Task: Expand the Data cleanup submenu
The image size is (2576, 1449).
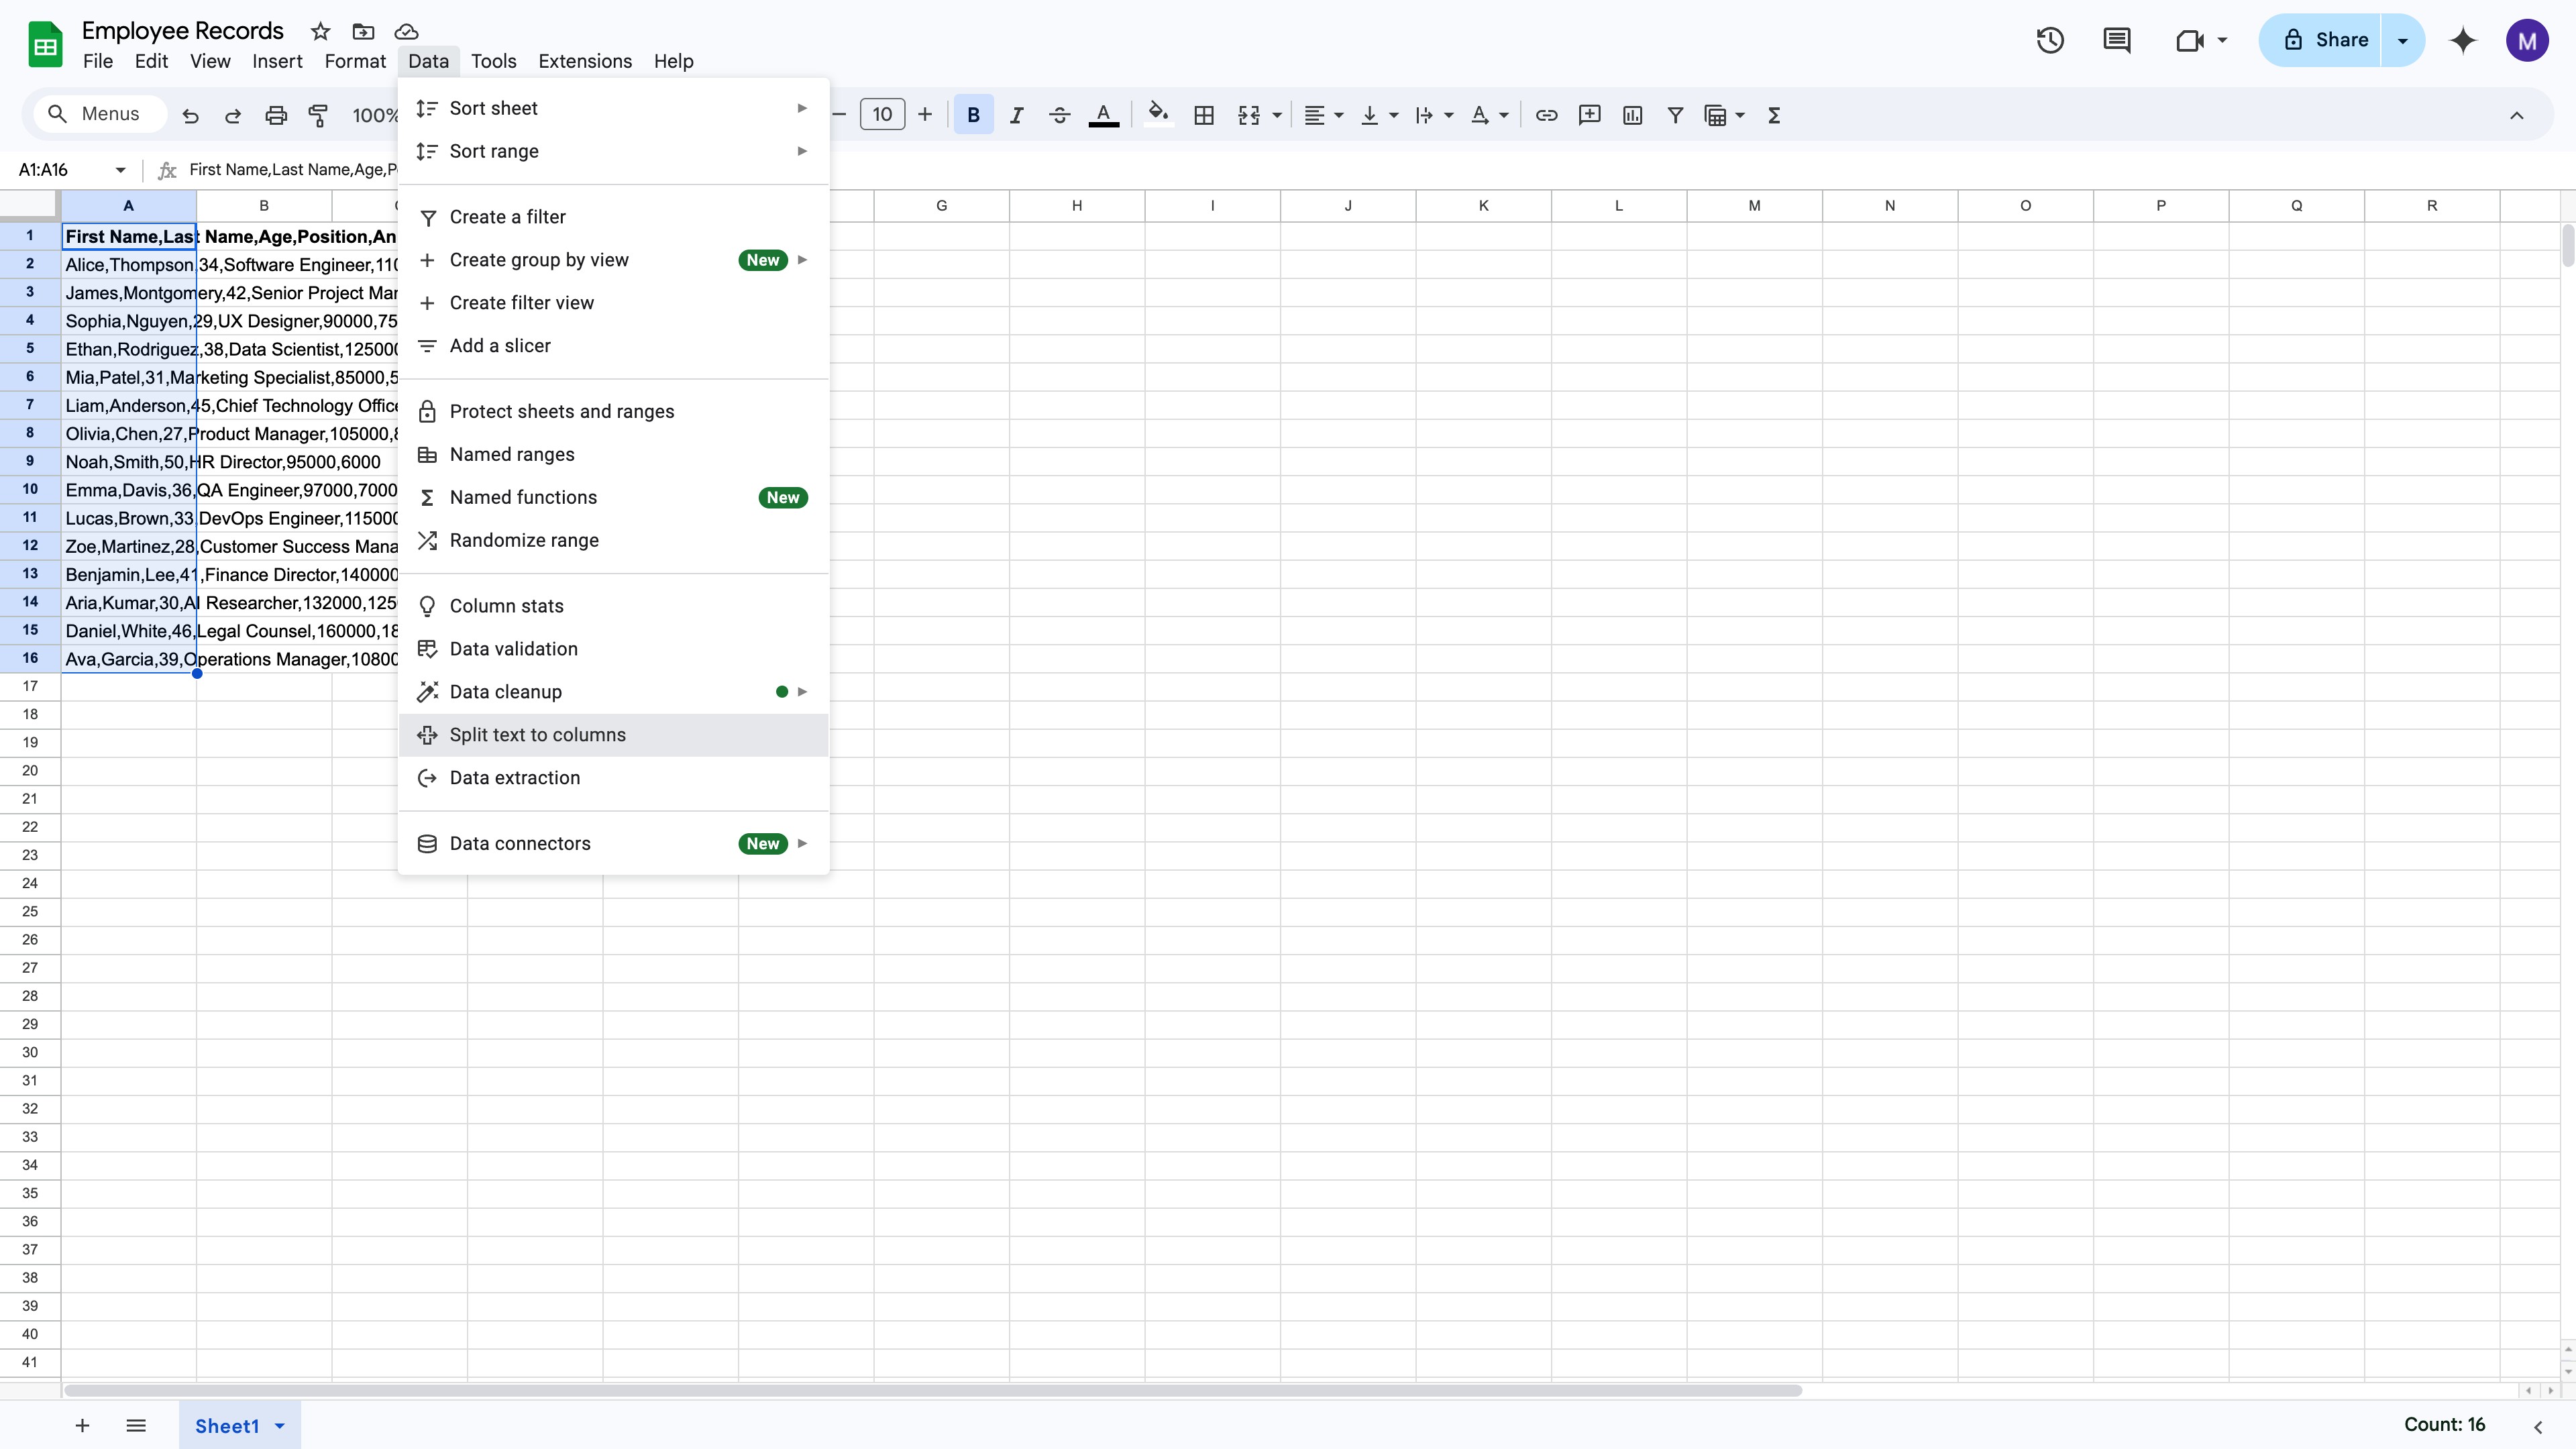Action: (613, 692)
